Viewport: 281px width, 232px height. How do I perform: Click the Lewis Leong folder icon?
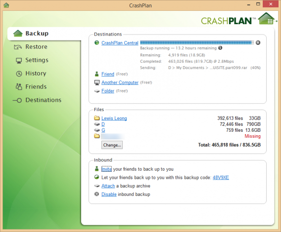(97, 118)
